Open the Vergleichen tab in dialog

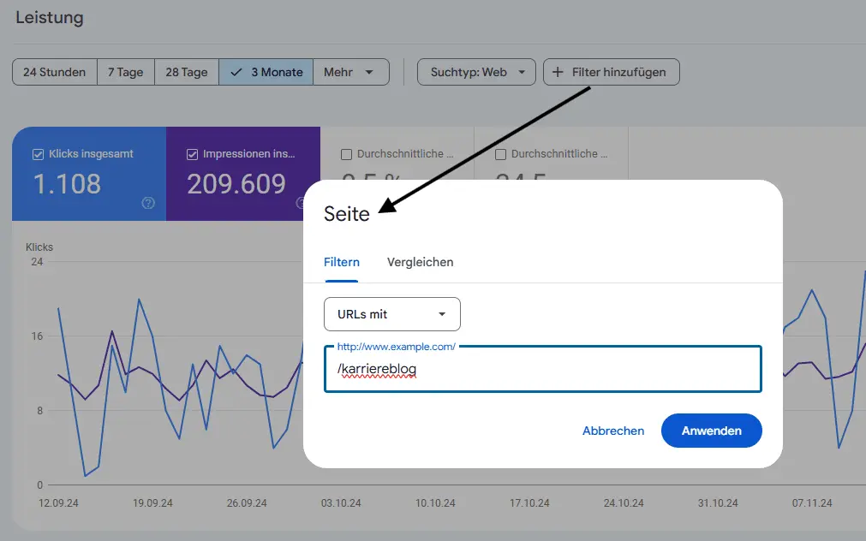420,262
